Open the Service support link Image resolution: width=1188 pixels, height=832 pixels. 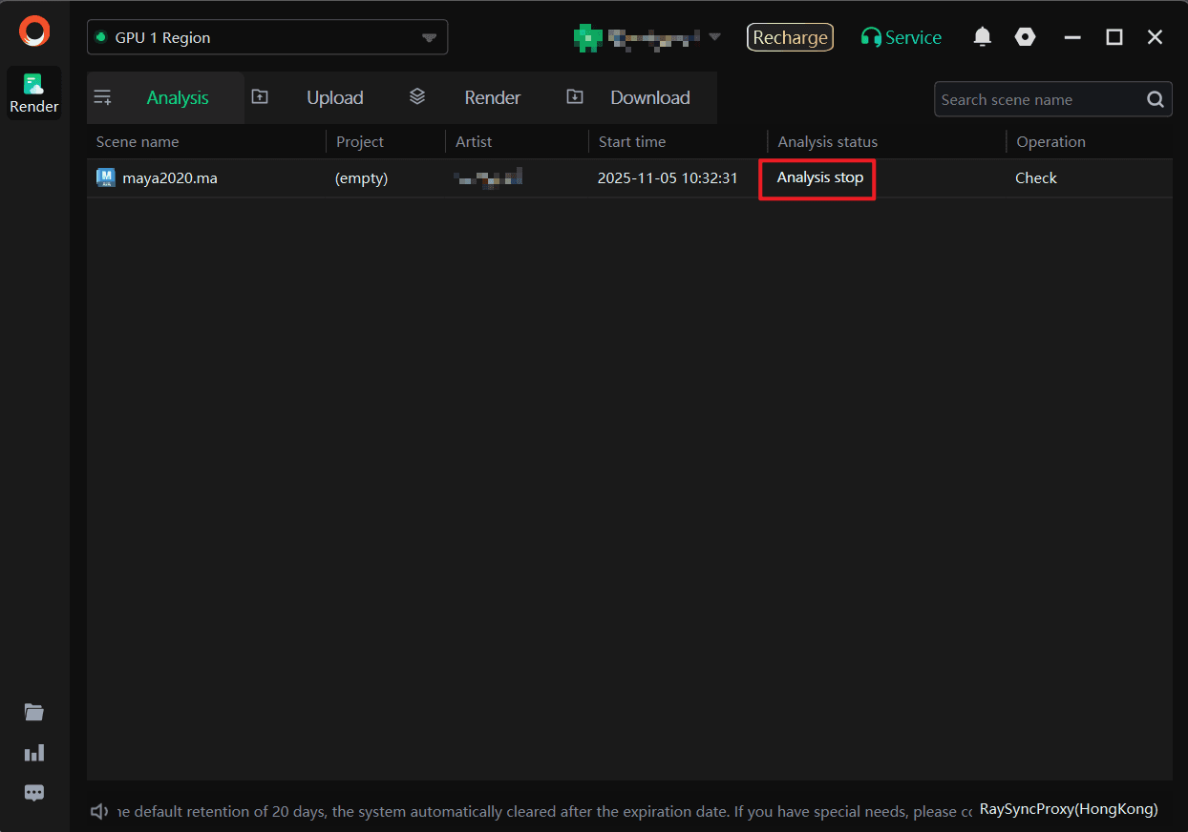pyautogui.click(x=902, y=37)
